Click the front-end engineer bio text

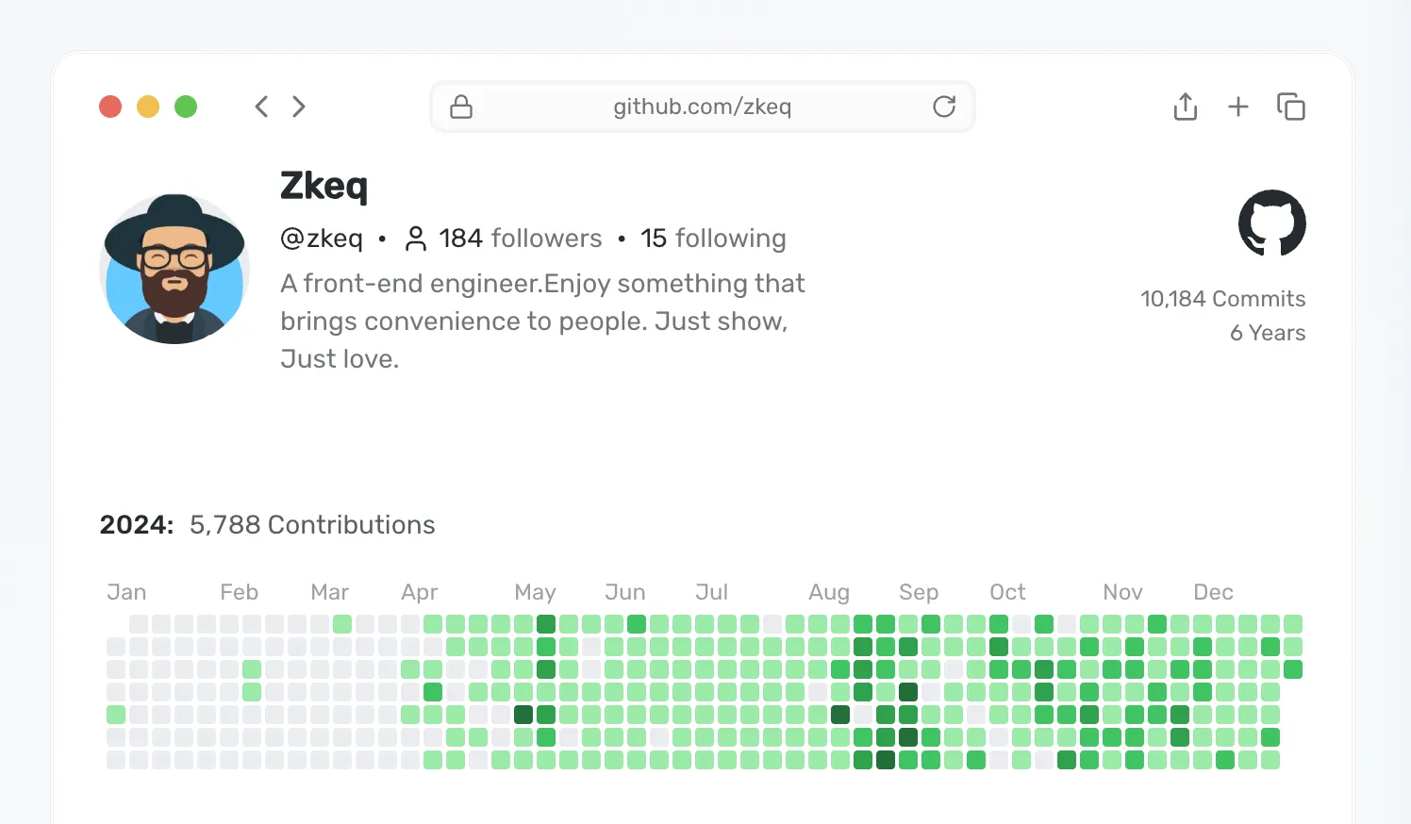pos(543,321)
